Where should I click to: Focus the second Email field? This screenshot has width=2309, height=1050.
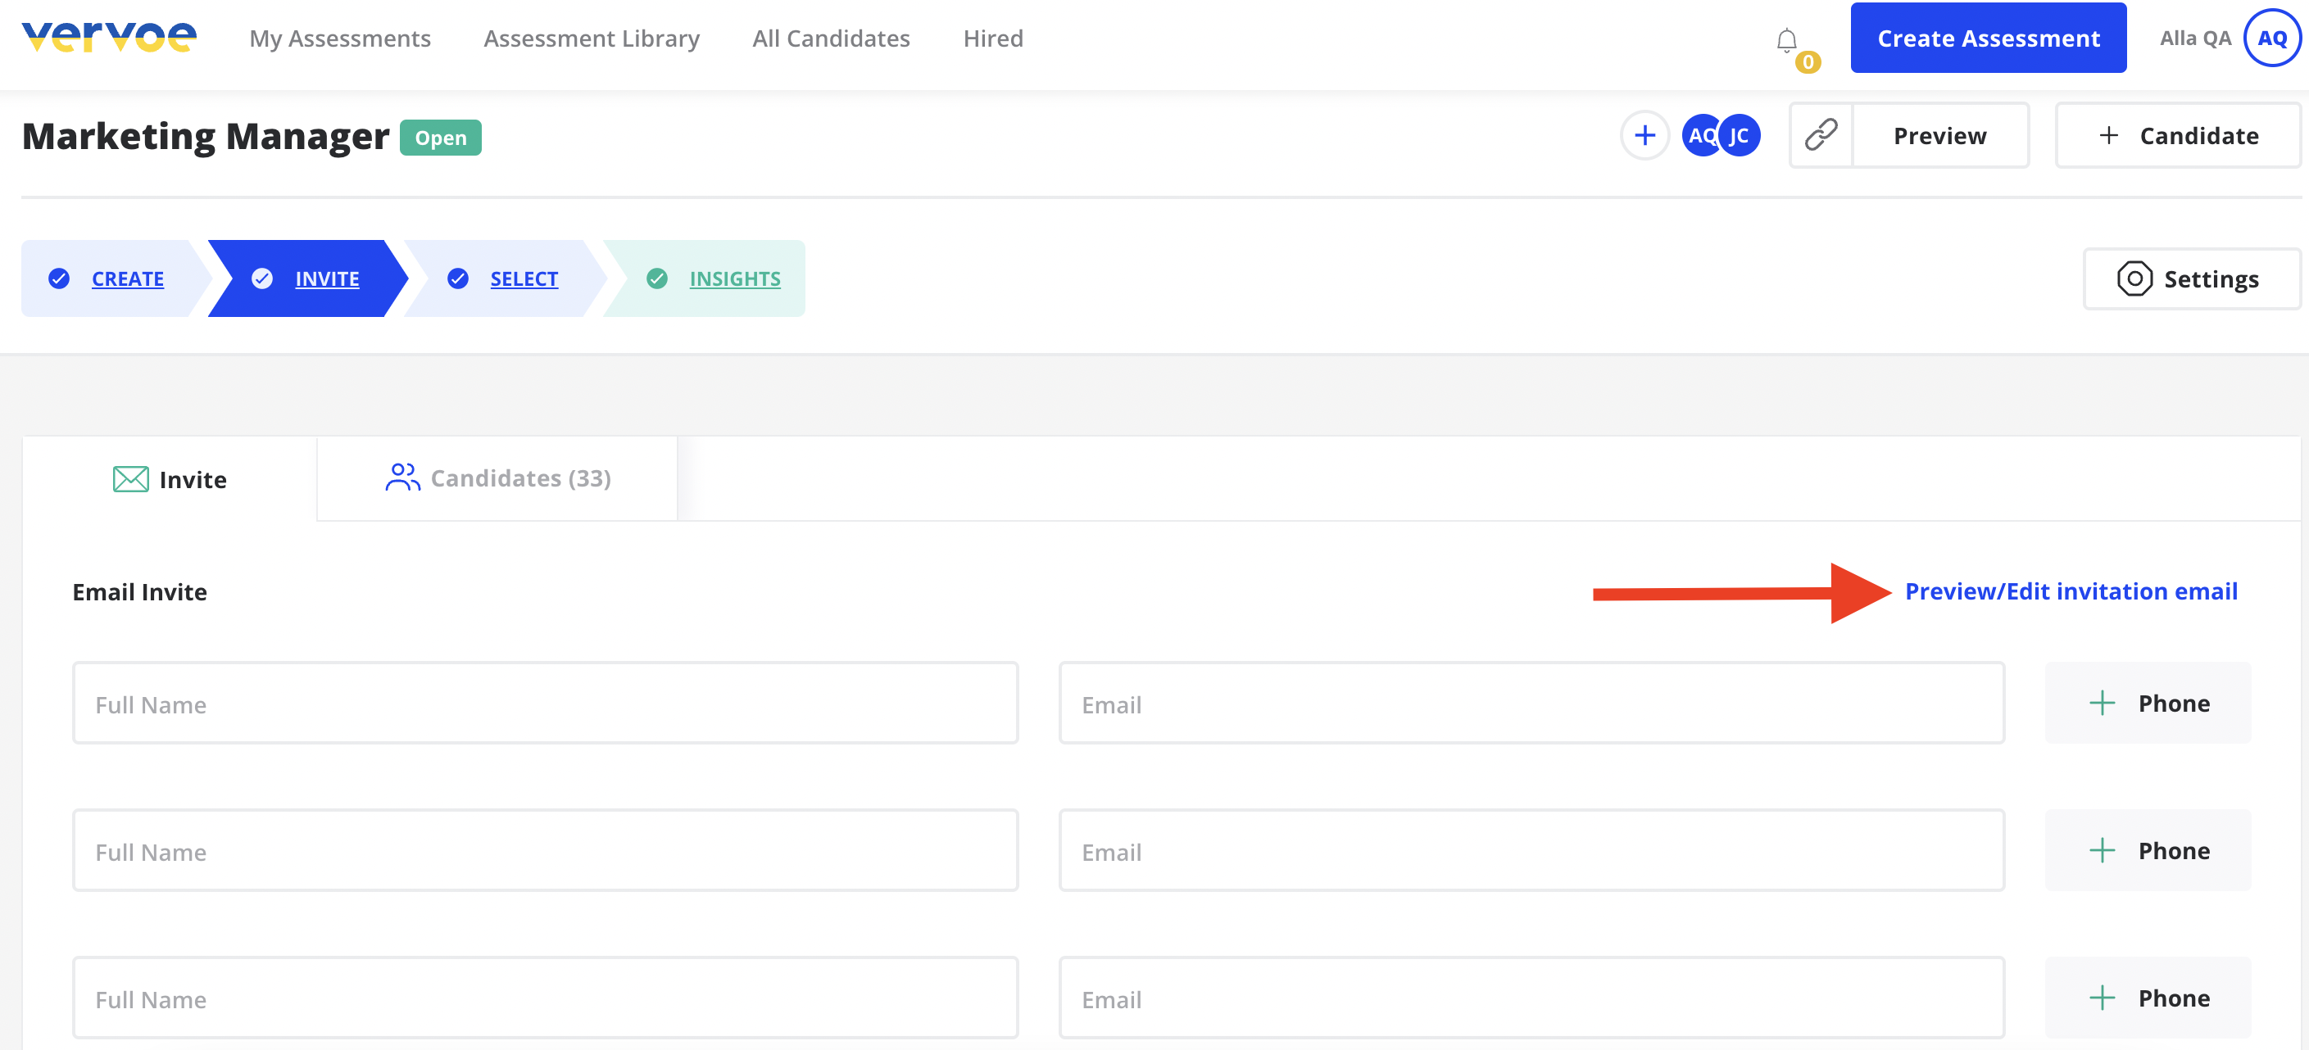coord(1531,851)
